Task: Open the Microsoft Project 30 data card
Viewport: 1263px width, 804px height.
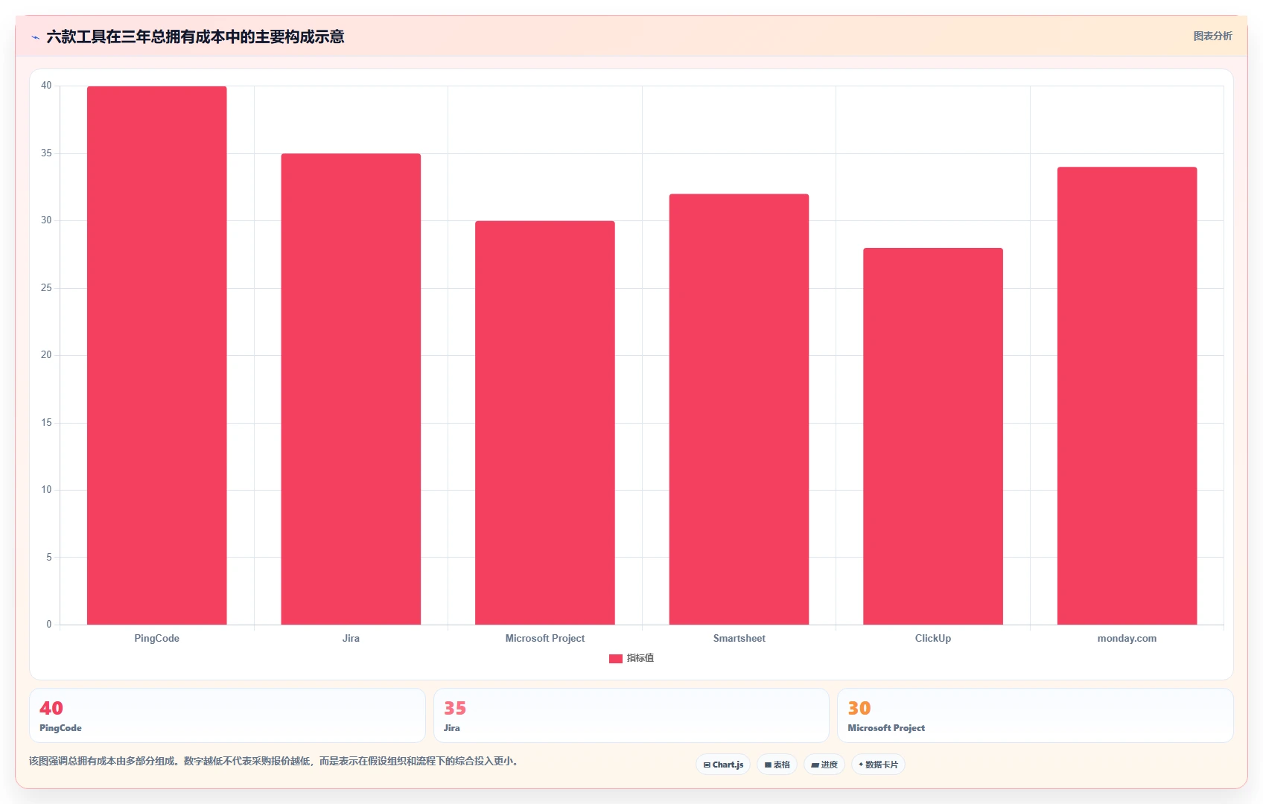Action: (1035, 715)
